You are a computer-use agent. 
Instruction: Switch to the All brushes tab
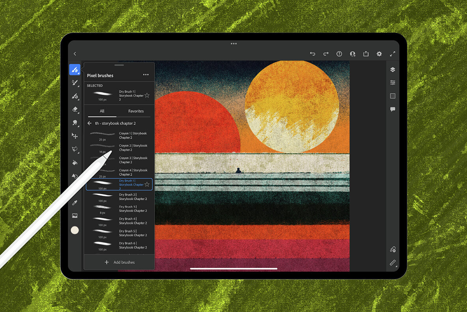(x=102, y=111)
